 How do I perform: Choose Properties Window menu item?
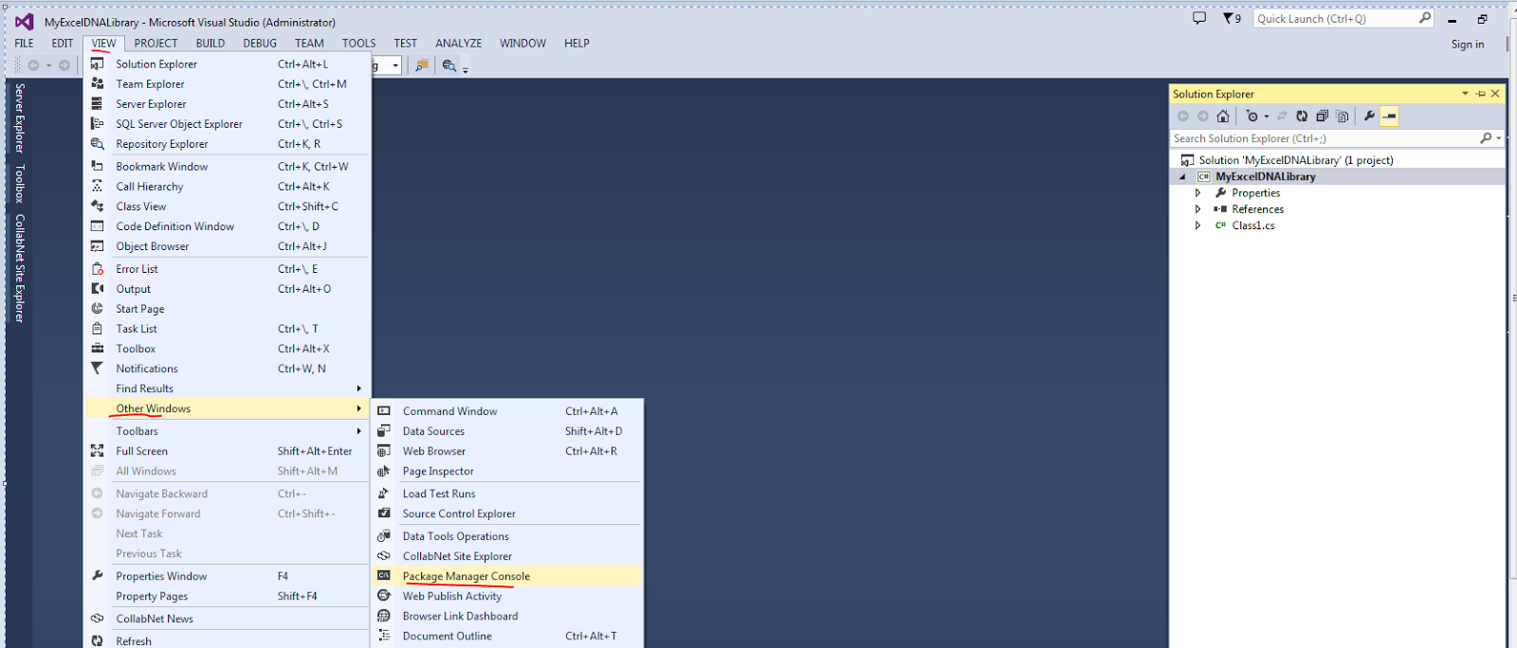[x=227, y=576]
